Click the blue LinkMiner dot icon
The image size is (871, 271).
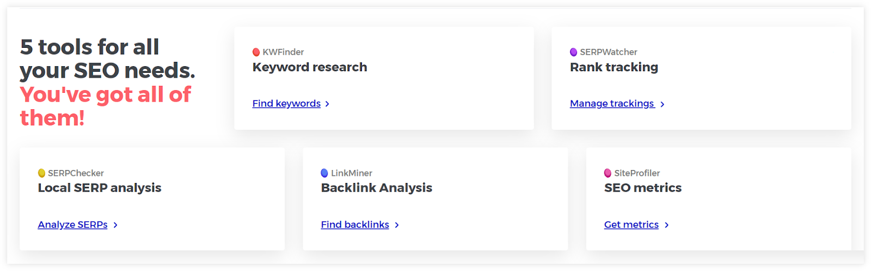pyautogui.click(x=324, y=173)
